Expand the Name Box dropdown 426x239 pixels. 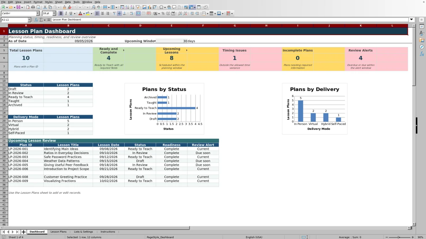[29, 20]
